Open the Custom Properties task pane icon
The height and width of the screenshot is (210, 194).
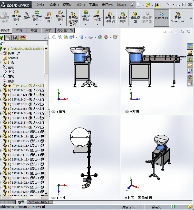pyautogui.click(x=190, y=83)
